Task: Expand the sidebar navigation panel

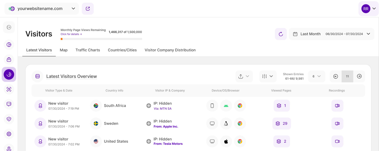Action: pyautogui.click(x=9, y=27)
